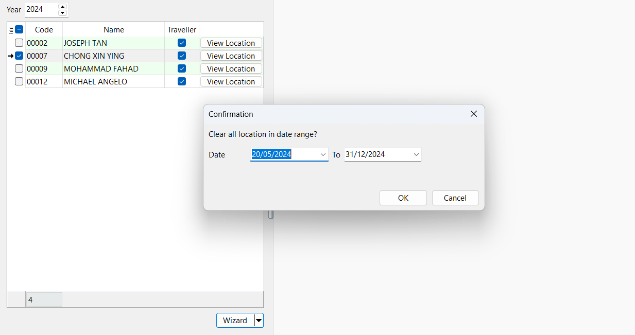Uncheck the row checkbox for CHONG XIN YING

coord(19,56)
